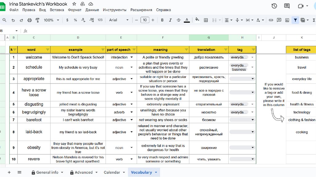Open the Формат menu
The image size is (316, 177).
click(74, 10)
